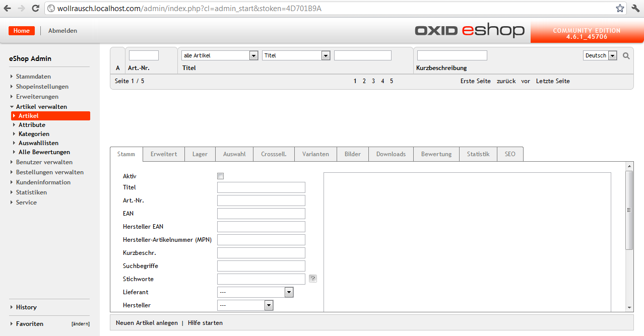Image resolution: width=644 pixels, height=336 pixels.
Task: Reload the page with browser refresh icon
Action: [35, 8]
